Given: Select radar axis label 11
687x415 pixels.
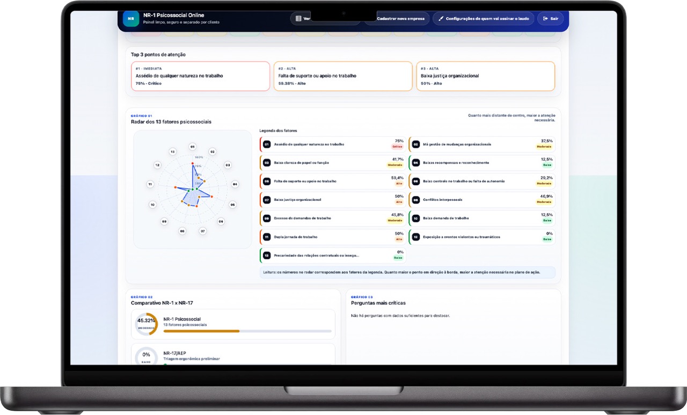Looking at the screenshot, I should pos(150,184).
